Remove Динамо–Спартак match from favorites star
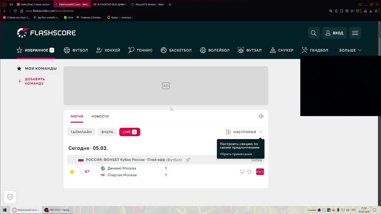This screenshot has height=214, width=381. tap(72, 172)
